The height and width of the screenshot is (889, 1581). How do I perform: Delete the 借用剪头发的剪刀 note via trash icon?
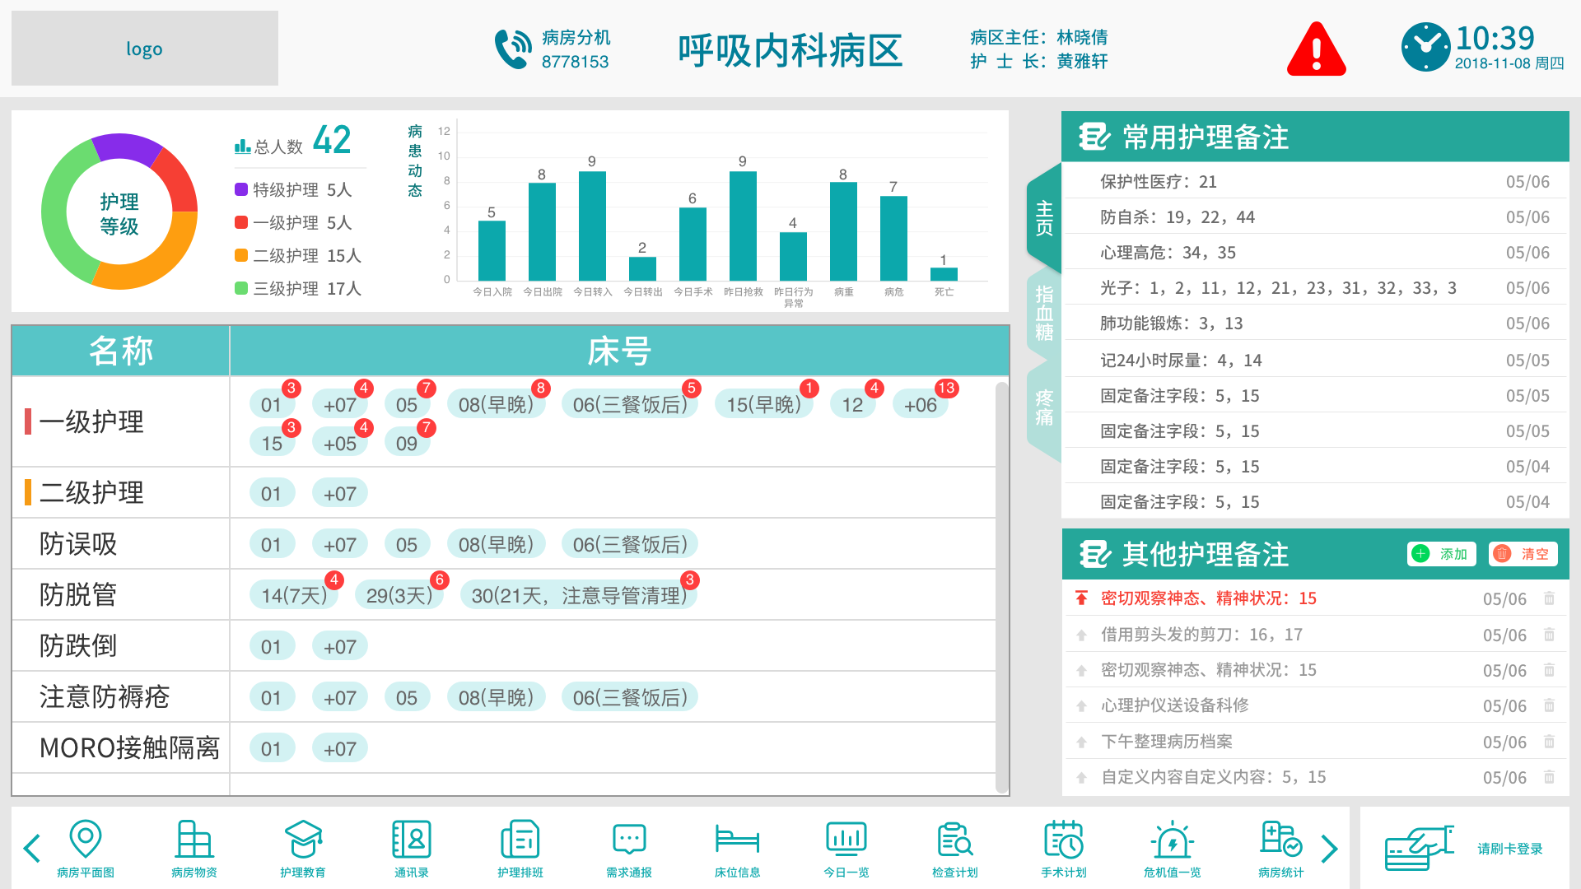pyautogui.click(x=1549, y=635)
